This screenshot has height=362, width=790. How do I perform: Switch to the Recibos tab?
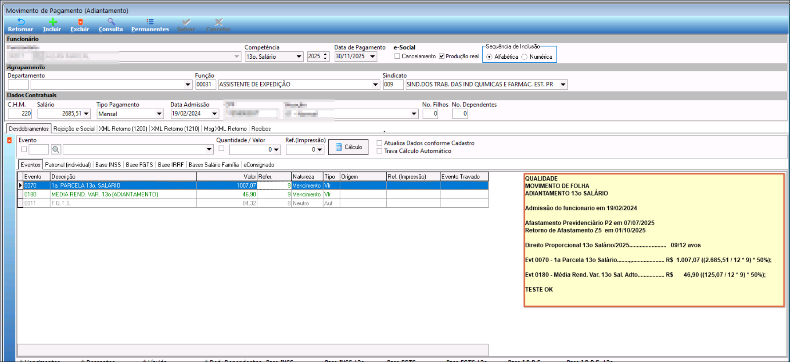(x=261, y=129)
